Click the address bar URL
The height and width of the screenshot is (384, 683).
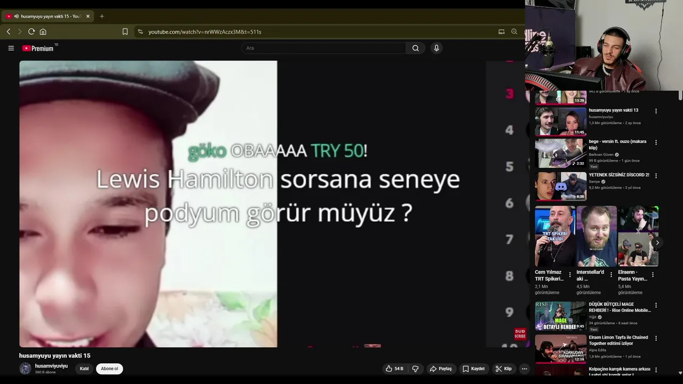(205, 31)
